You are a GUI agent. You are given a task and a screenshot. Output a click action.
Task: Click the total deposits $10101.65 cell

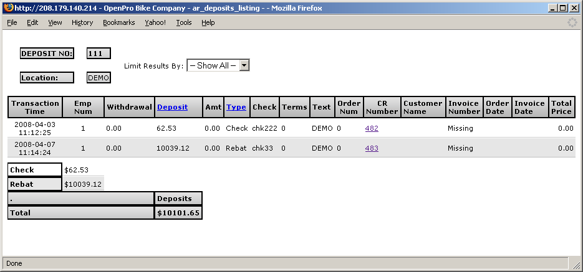(178, 212)
